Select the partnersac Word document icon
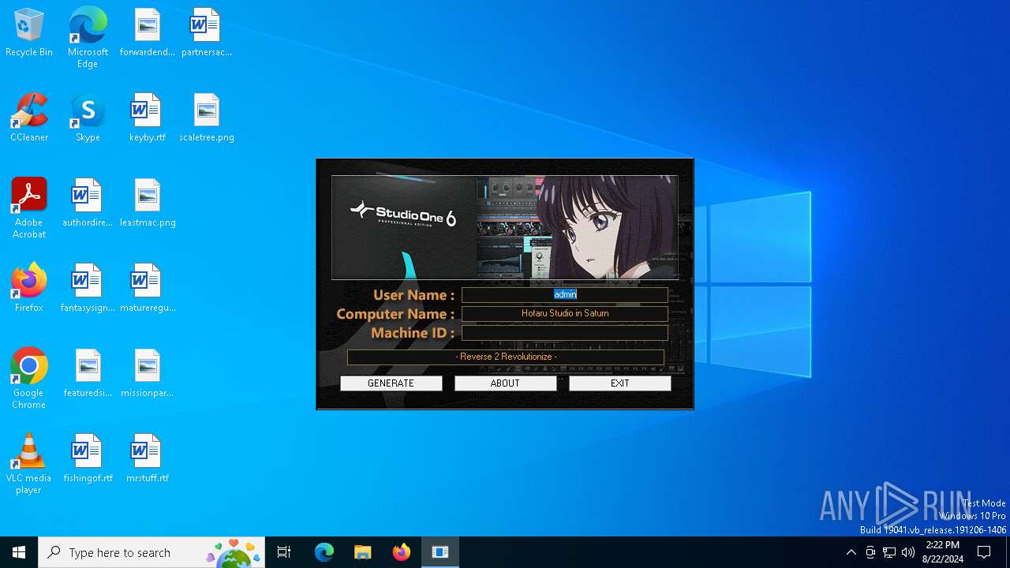Image resolution: width=1010 pixels, height=568 pixels. (206, 33)
